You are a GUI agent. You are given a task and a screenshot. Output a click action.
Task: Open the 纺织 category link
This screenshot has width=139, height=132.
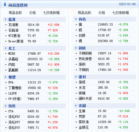click(12, 106)
